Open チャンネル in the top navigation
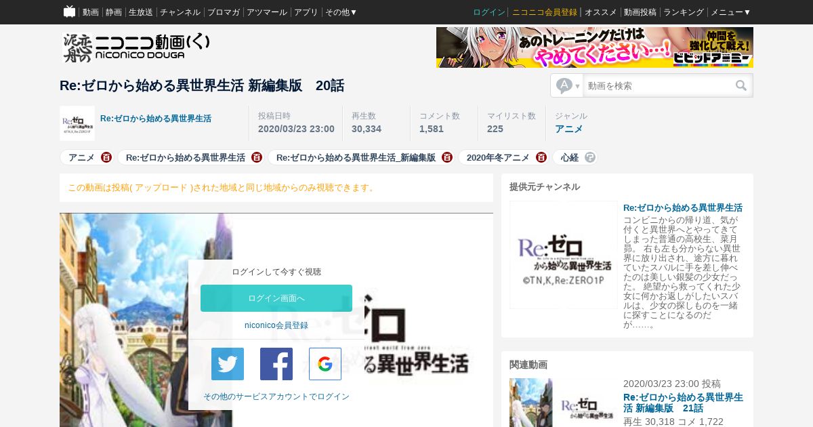The image size is (813, 427). (x=180, y=12)
